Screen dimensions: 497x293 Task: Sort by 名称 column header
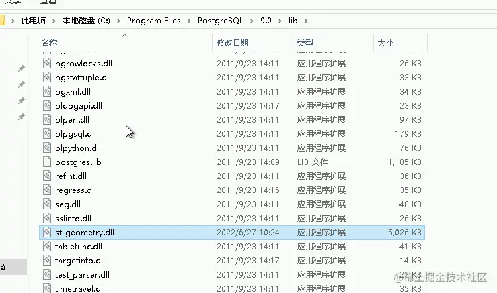pos(50,42)
